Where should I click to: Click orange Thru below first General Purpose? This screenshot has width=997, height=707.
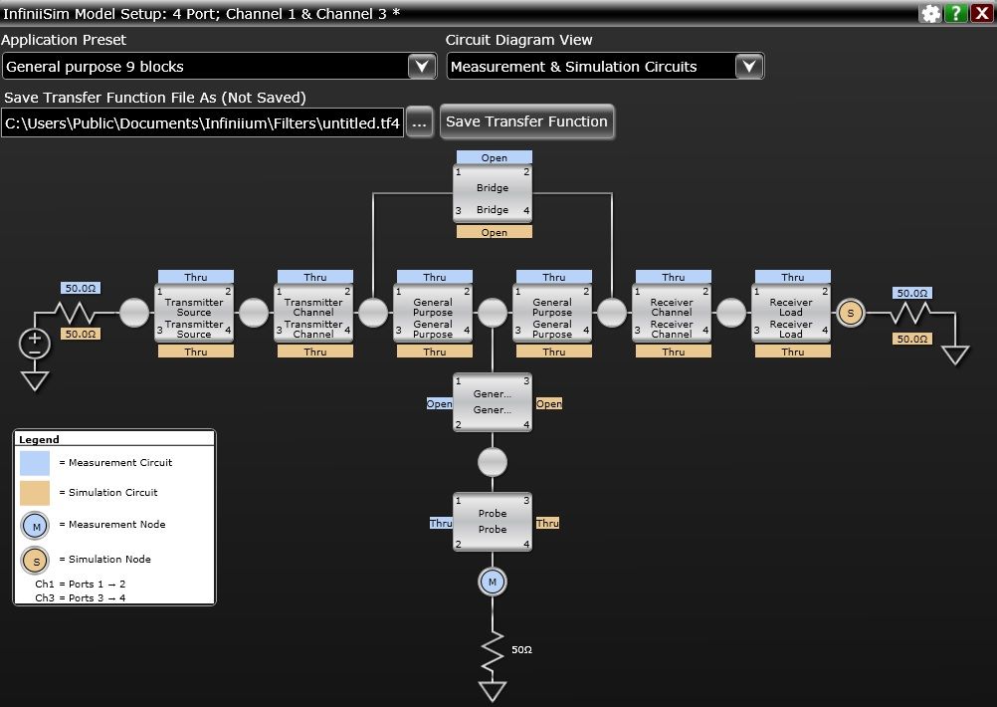point(434,351)
